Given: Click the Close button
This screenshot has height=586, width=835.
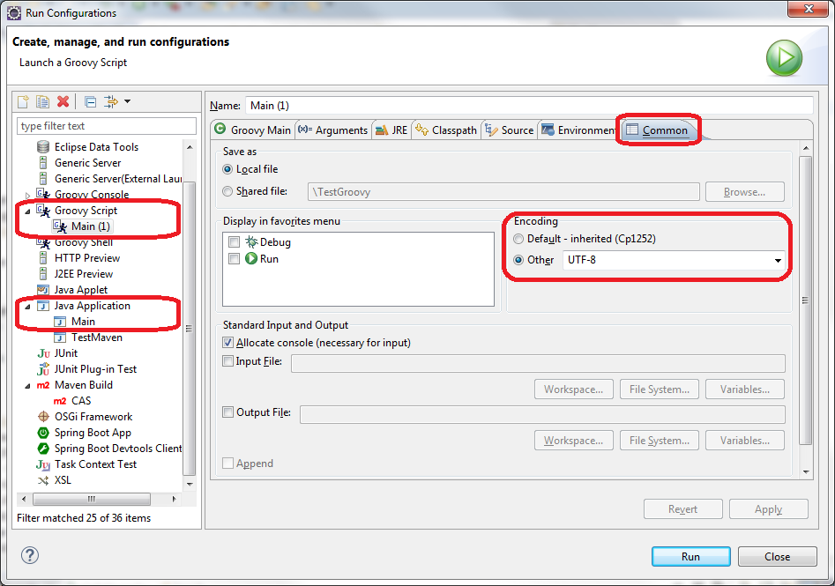Looking at the screenshot, I should [777, 556].
